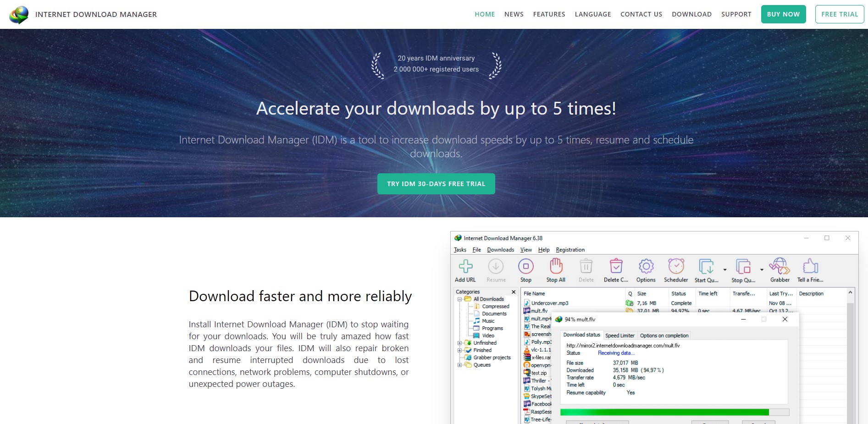
Task: Click the Add URL toolbar icon
Action: pyautogui.click(x=465, y=266)
